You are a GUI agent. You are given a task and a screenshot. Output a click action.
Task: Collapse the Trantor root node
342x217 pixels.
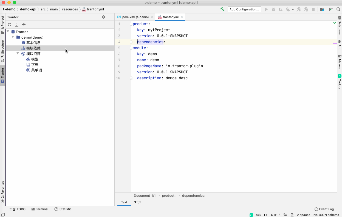[x=8, y=32]
